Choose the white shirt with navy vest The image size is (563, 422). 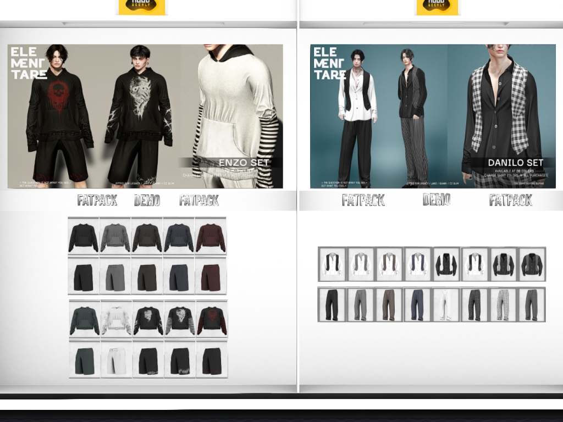417,264
